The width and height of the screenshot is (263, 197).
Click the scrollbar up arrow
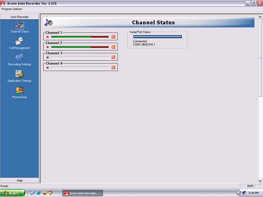pos(260,17)
